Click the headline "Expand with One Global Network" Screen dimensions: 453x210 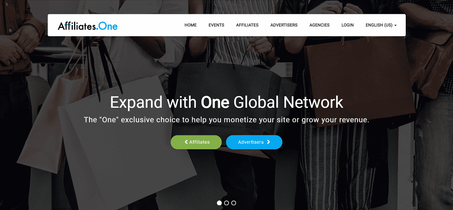tap(226, 102)
